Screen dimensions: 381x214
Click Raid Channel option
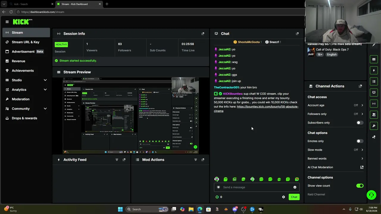coord(316,194)
